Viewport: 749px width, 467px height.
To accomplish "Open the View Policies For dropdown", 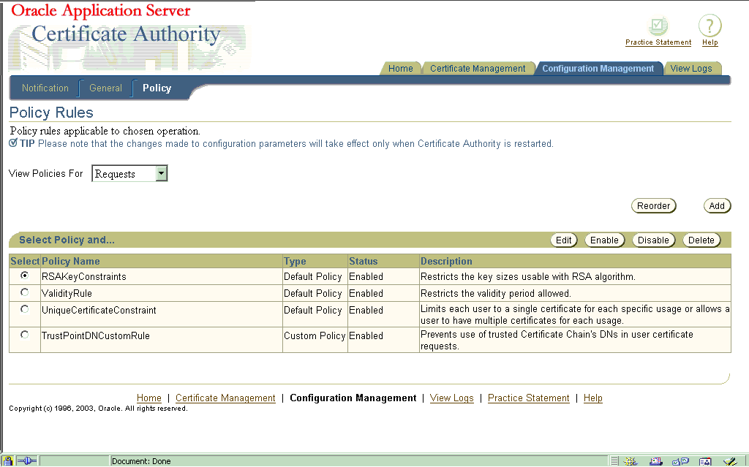I will coord(129,173).
